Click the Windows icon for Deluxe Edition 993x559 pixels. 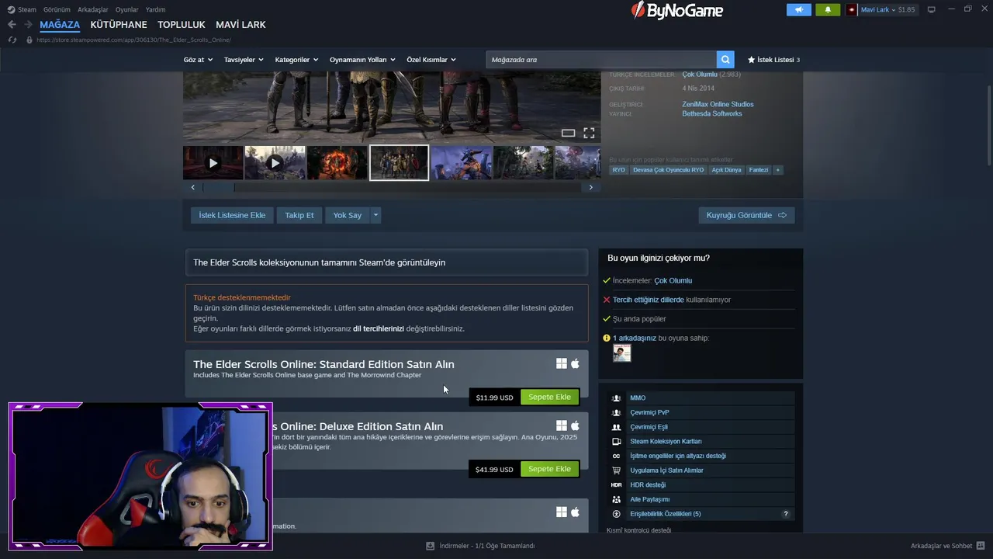pos(561,425)
